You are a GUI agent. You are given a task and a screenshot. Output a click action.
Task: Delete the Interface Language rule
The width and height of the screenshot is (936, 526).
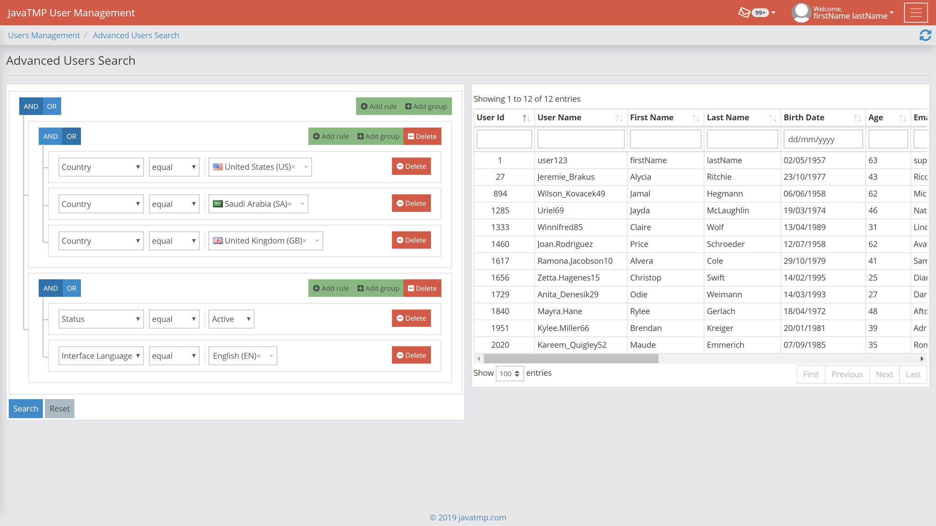click(411, 355)
